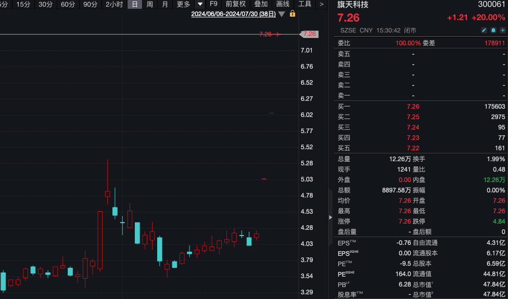Click the 叠加 overlay button
This screenshot has height=299, width=508.
(x=260, y=4)
